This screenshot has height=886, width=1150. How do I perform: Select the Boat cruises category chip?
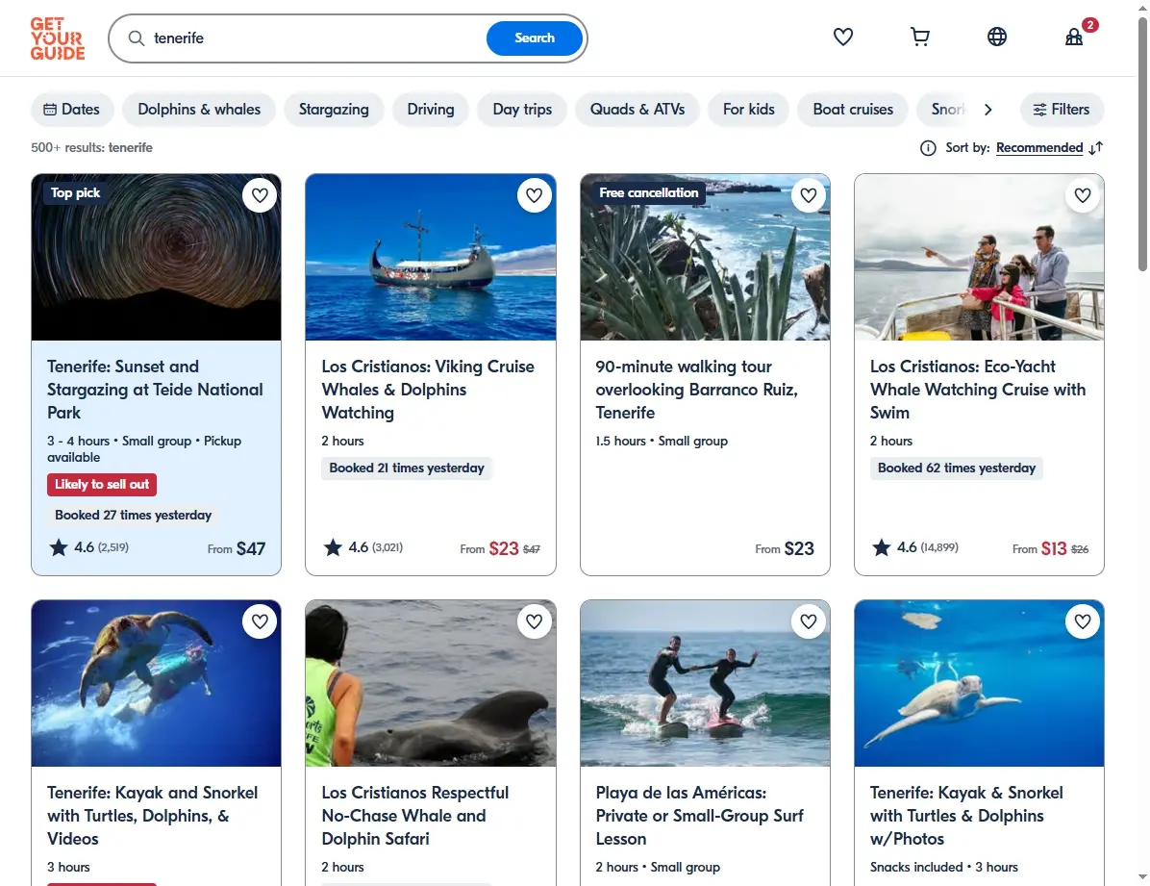(x=853, y=110)
